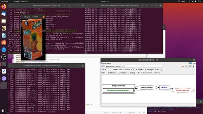The image size is (203, 114).
Task: Save graph as SVG in rqt
Action: [x=190, y=66]
